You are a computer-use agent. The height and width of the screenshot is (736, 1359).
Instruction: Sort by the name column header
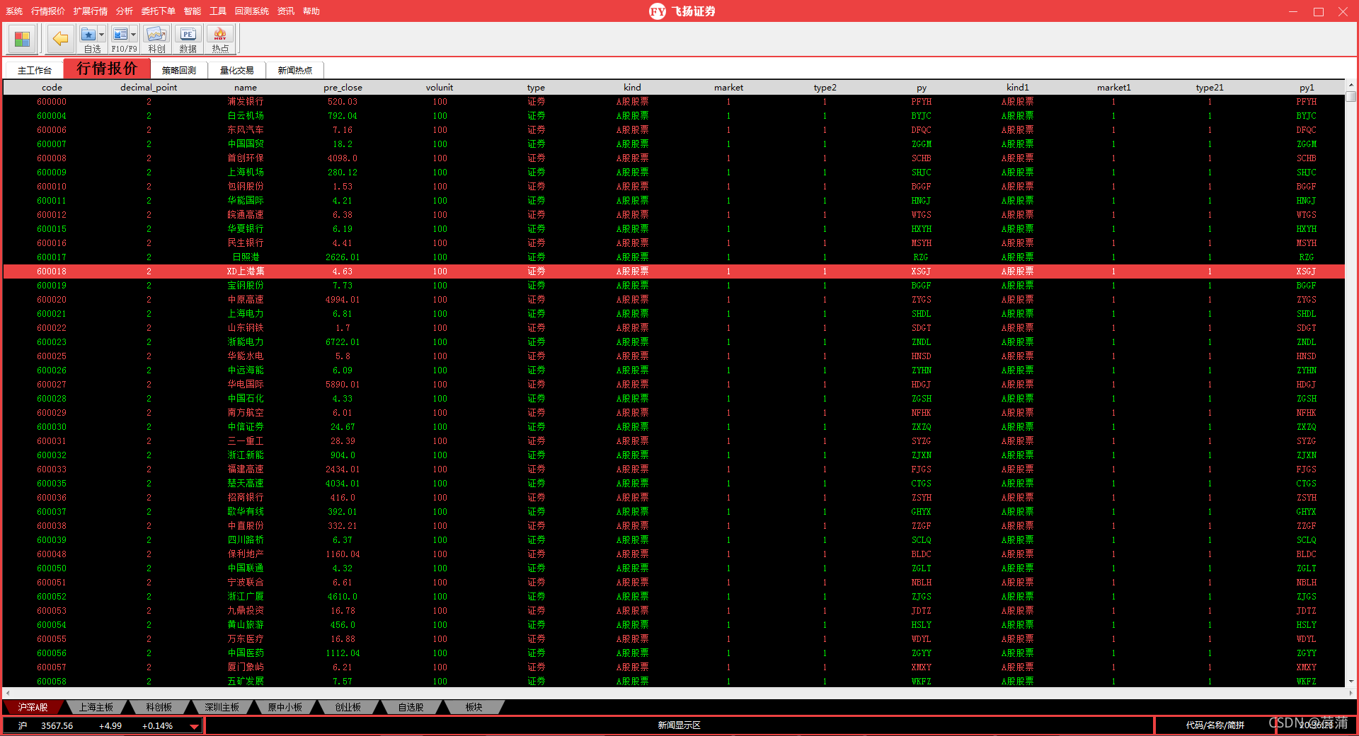[246, 88]
